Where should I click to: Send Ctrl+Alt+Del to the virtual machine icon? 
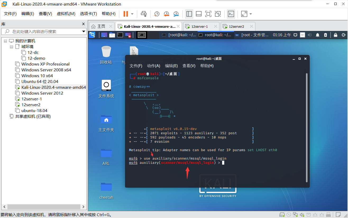[144, 14]
